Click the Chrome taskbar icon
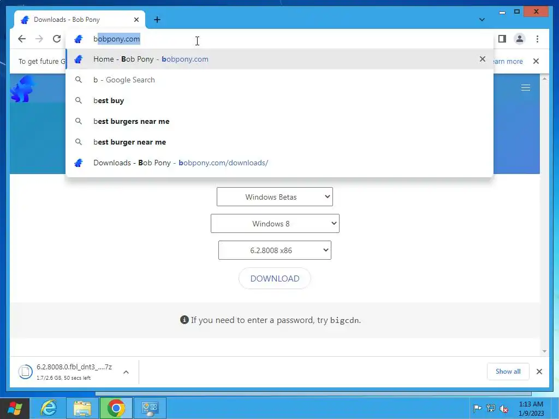 [x=116, y=408]
